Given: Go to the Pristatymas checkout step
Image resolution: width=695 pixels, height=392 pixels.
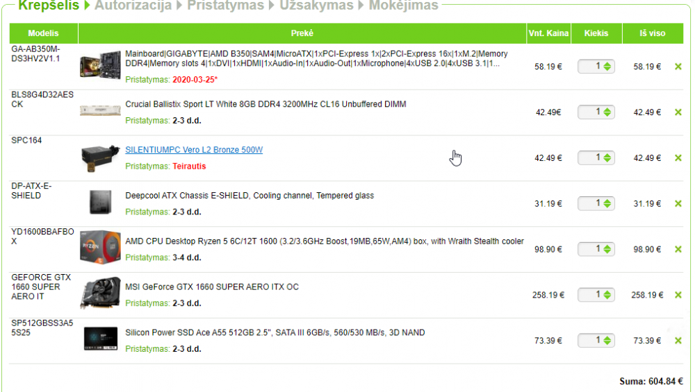Looking at the screenshot, I should 226,6.
